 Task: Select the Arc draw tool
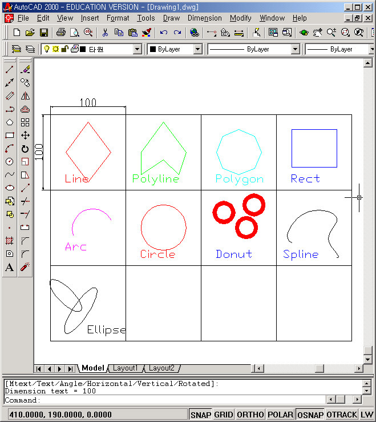click(x=10, y=149)
